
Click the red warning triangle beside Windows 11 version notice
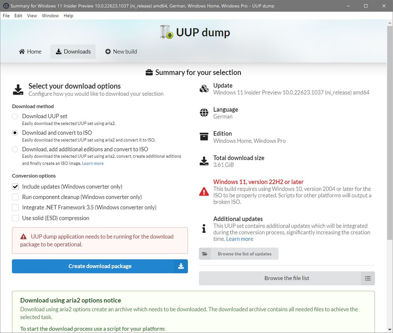204,191
